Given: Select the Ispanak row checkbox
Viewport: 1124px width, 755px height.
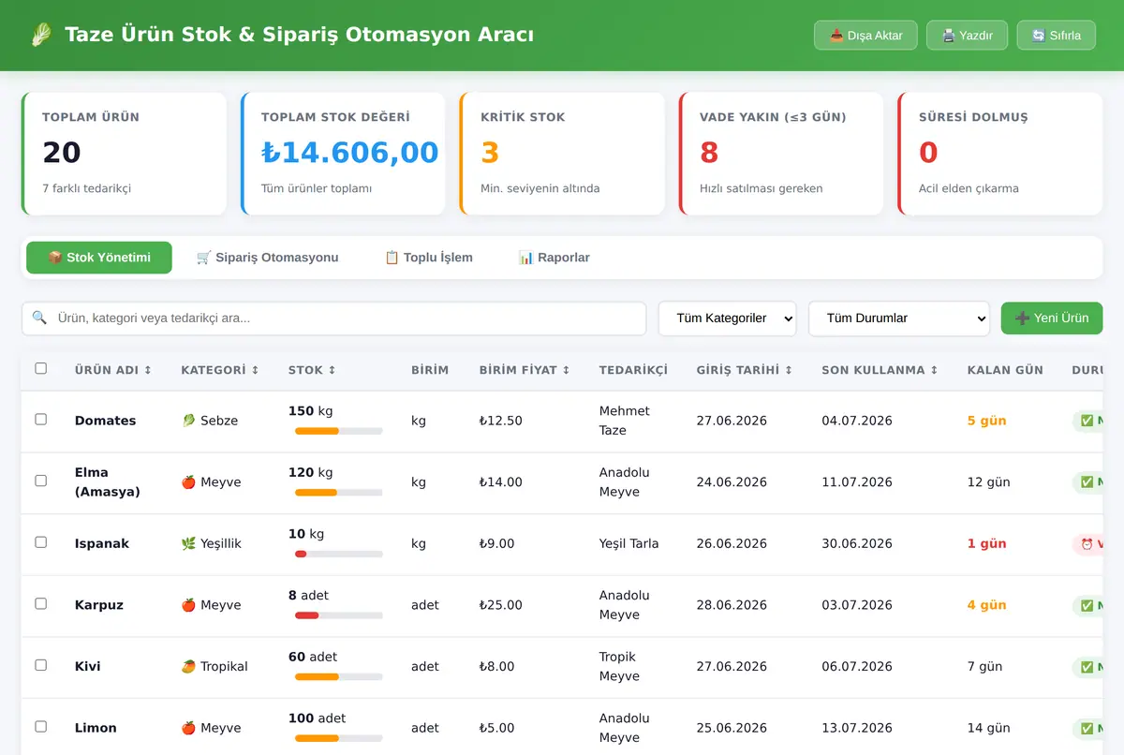Looking at the screenshot, I should 41,542.
